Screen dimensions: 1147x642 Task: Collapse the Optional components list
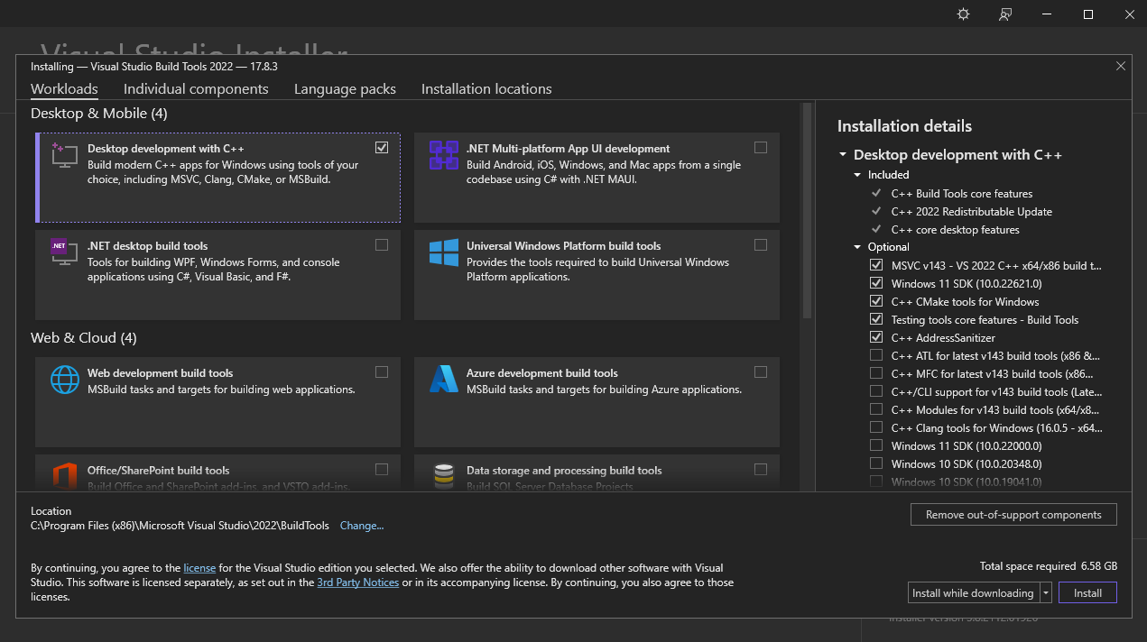(858, 247)
